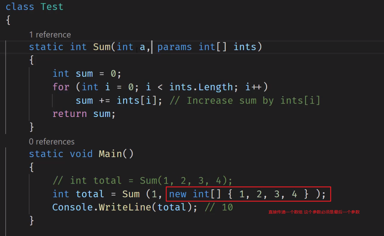This screenshot has width=384, height=236.
Task: Select the ints parameter name in Sum signature
Action: 245,47
